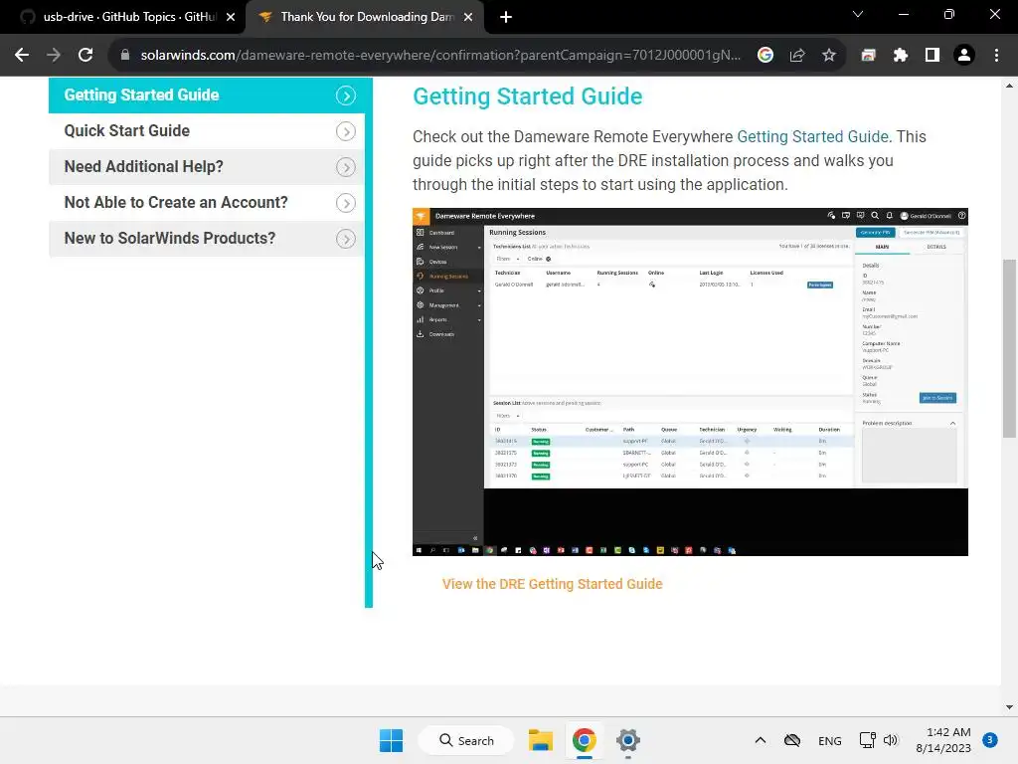Open the Quick Start Guide section
Image resolution: width=1018 pixels, height=764 pixels.
tap(207, 131)
